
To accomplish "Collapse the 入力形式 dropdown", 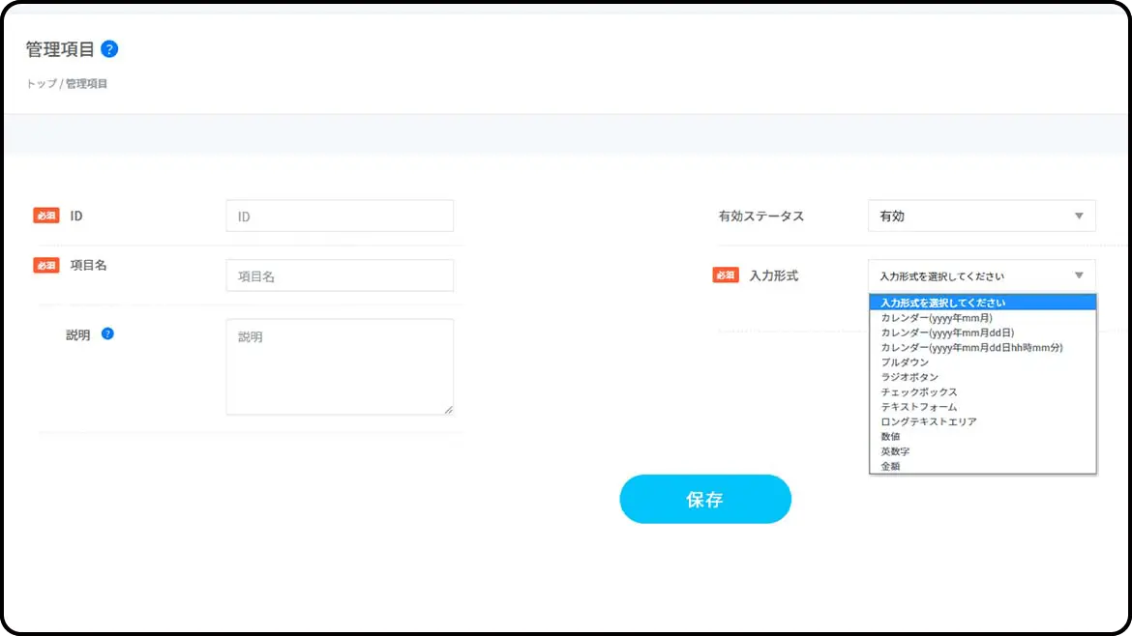I will 981,275.
